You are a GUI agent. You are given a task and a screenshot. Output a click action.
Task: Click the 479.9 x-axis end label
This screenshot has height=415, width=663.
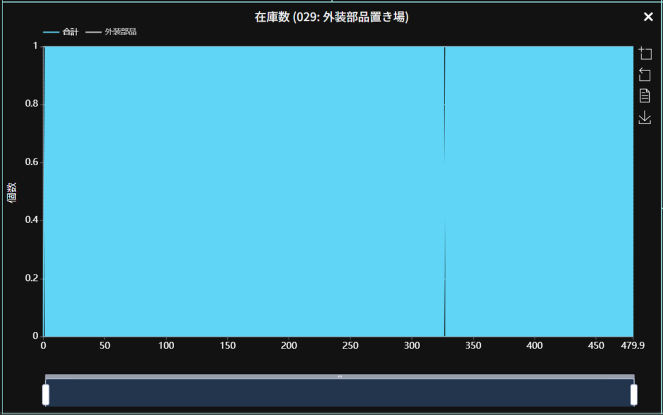click(632, 346)
